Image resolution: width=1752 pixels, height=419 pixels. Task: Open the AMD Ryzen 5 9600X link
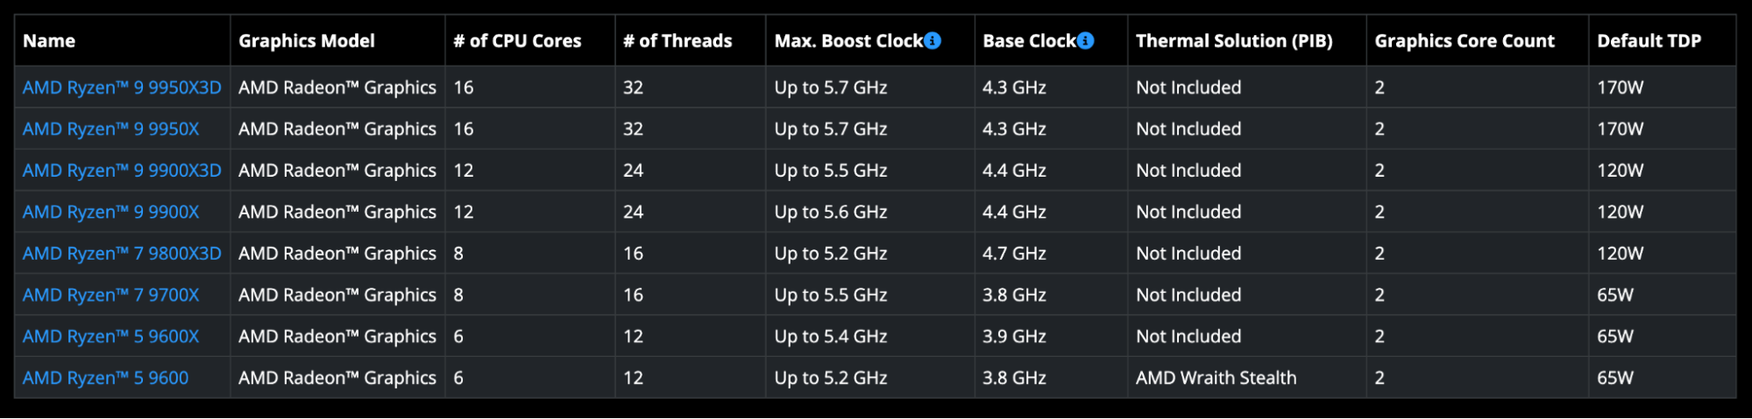tap(110, 337)
